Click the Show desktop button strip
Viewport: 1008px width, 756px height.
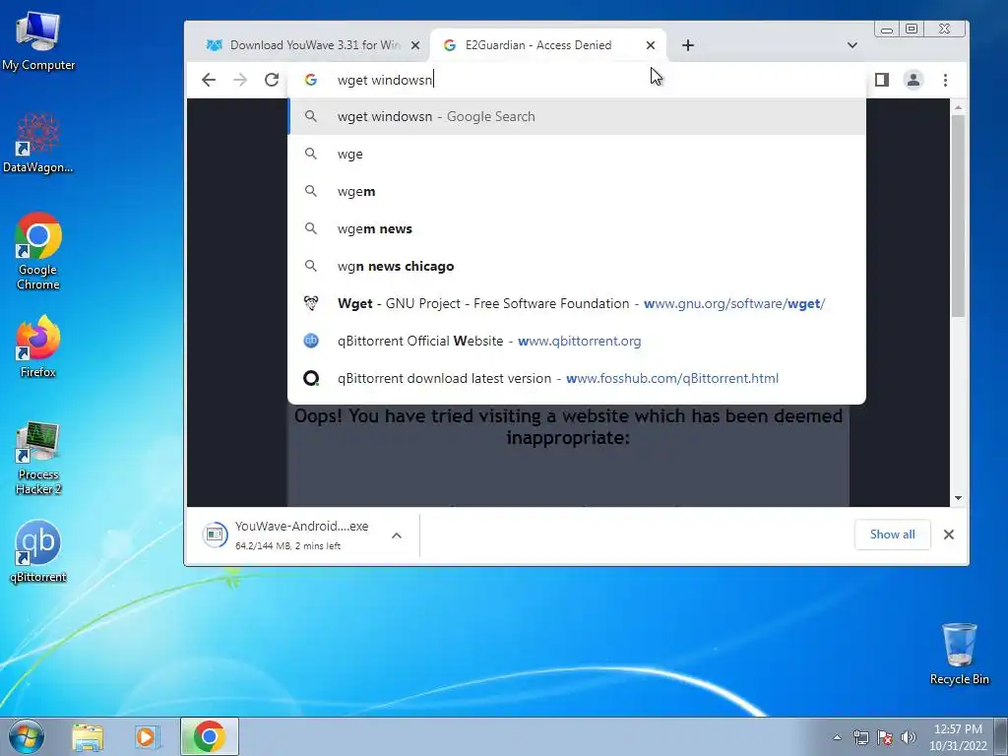pyautogui.click(x=1001, y=737)
